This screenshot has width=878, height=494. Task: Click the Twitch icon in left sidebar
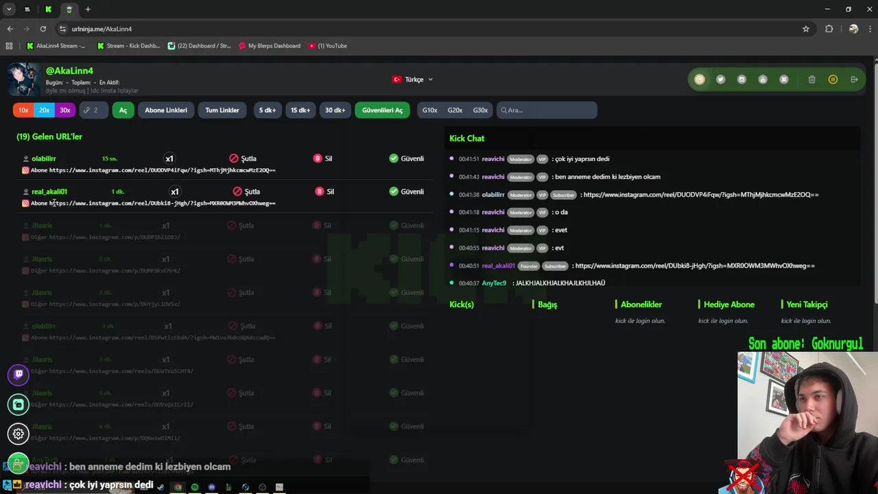pyautogui.click(x=19, y=375)
